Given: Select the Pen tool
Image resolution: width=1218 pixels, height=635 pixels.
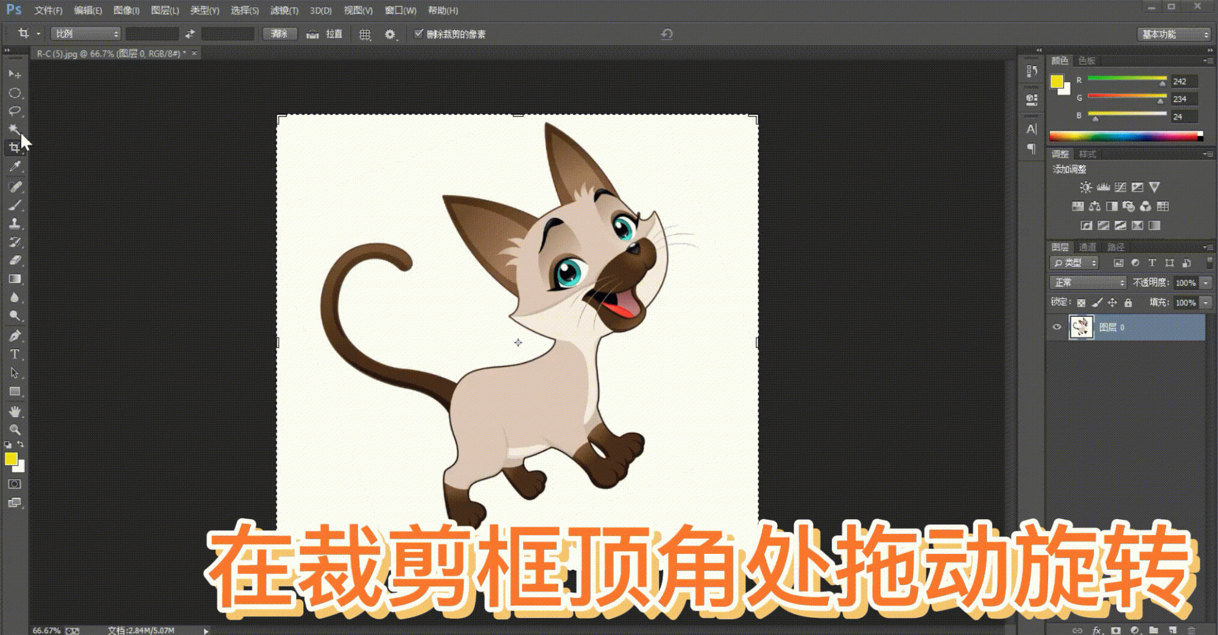Looking at the screenshot, I should [x=15, y=336].
